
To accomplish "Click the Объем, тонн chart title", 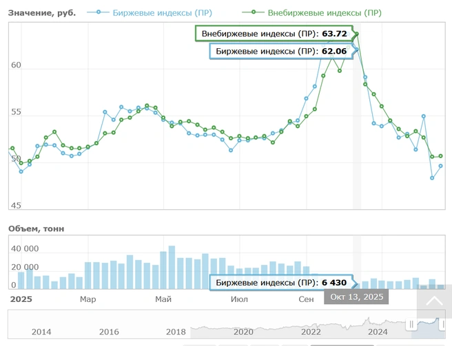I will 37,229.
